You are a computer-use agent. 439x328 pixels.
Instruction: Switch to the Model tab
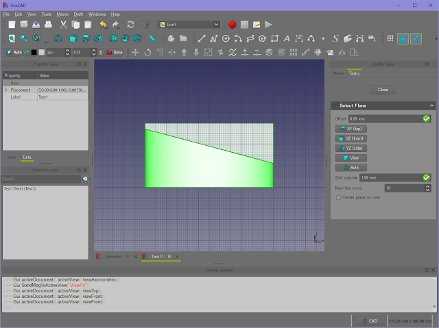(338, 73)
